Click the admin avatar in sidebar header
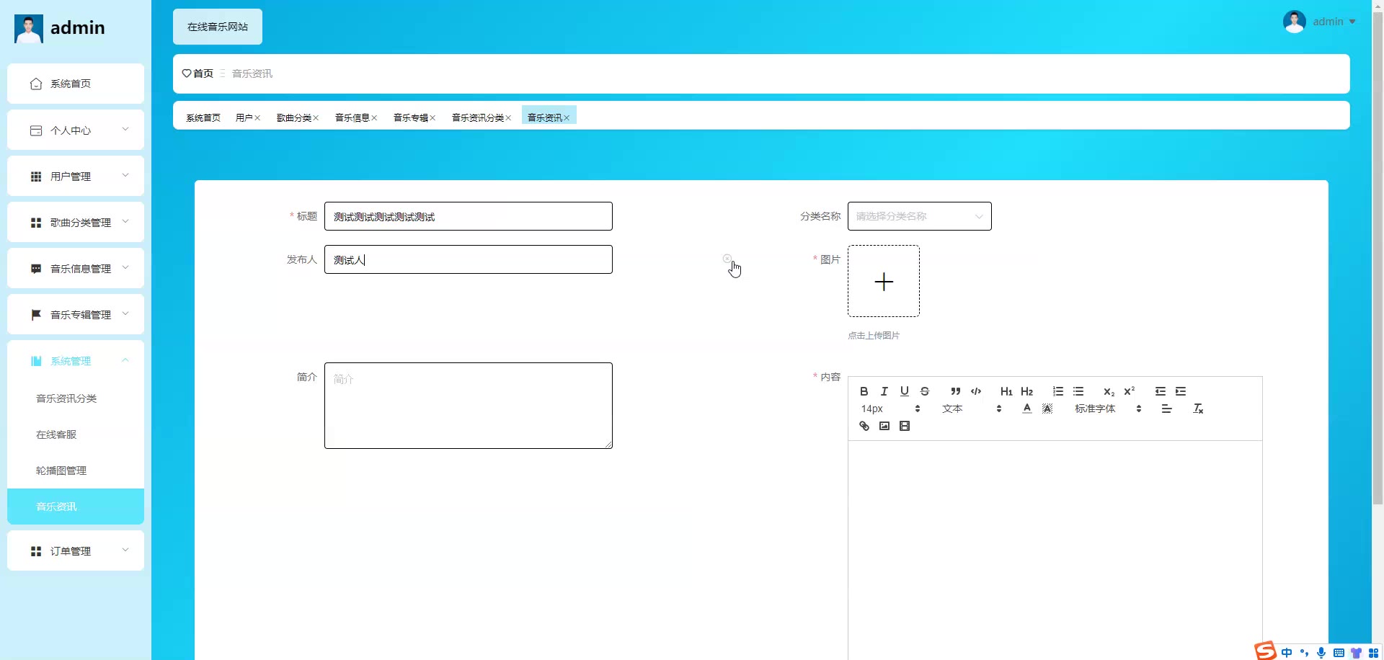1384x660 pixels. click(x=29, y=28)
